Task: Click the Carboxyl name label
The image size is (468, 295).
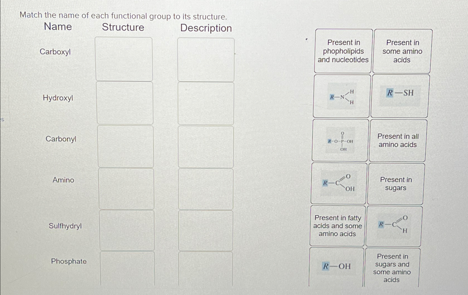Action: pos(55,52)
